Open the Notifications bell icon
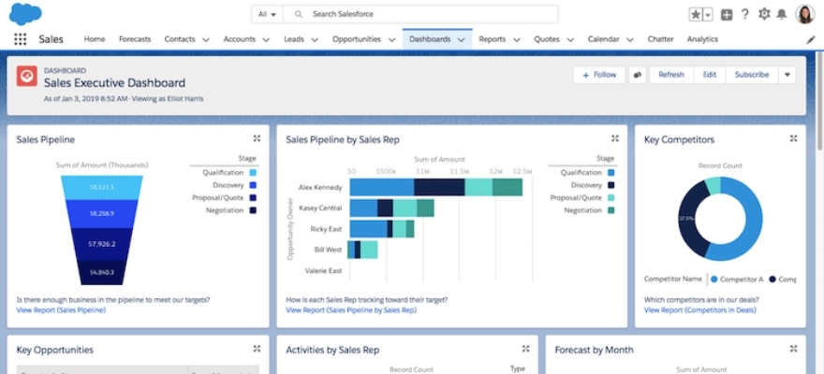This screenshot has height=374, width=824. coord(782,14)
